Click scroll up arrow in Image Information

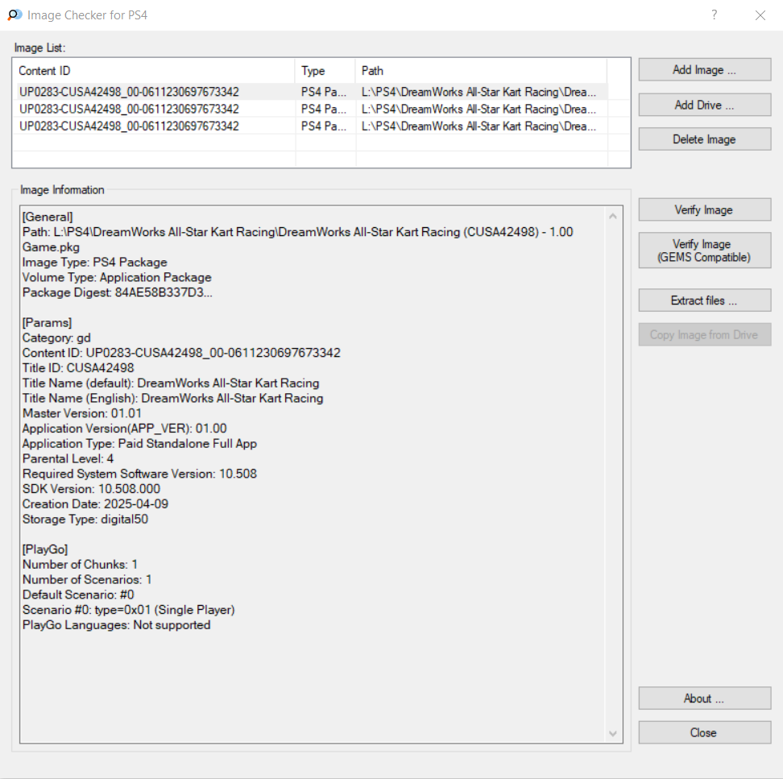pyautogui.click(x=613, y=216)
